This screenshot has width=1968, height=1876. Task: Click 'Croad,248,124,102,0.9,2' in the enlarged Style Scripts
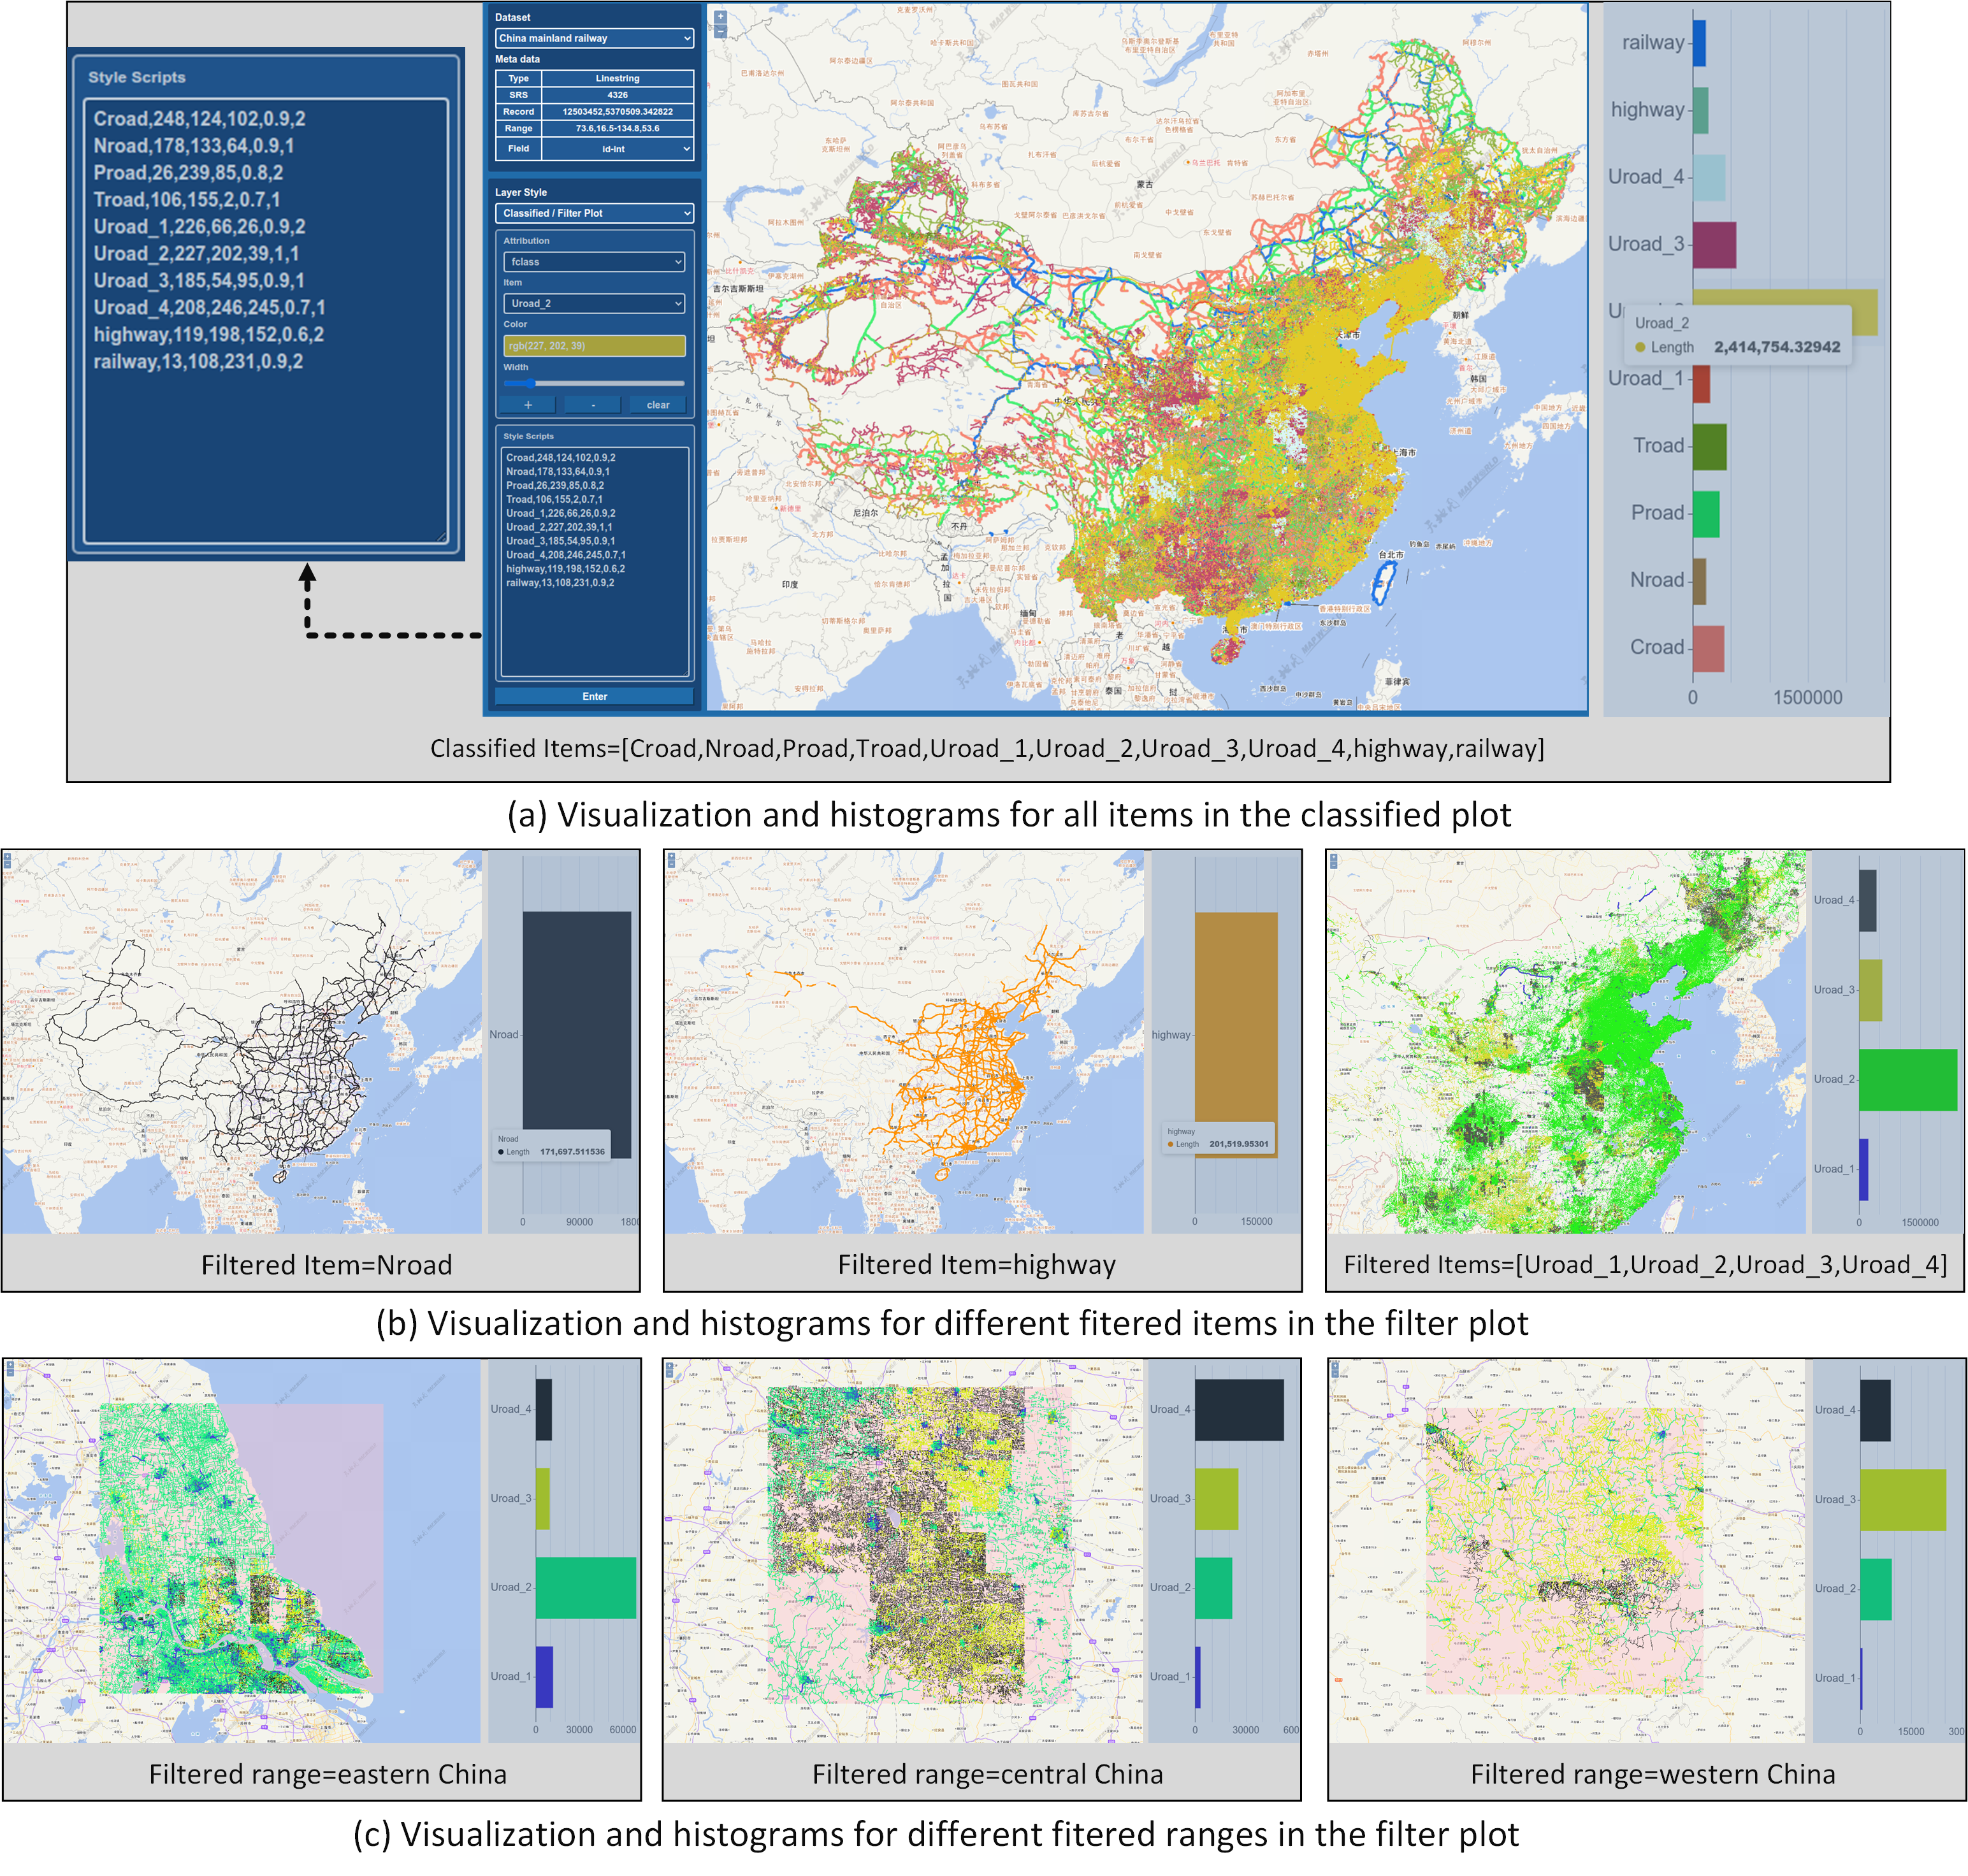click(200, 119)
